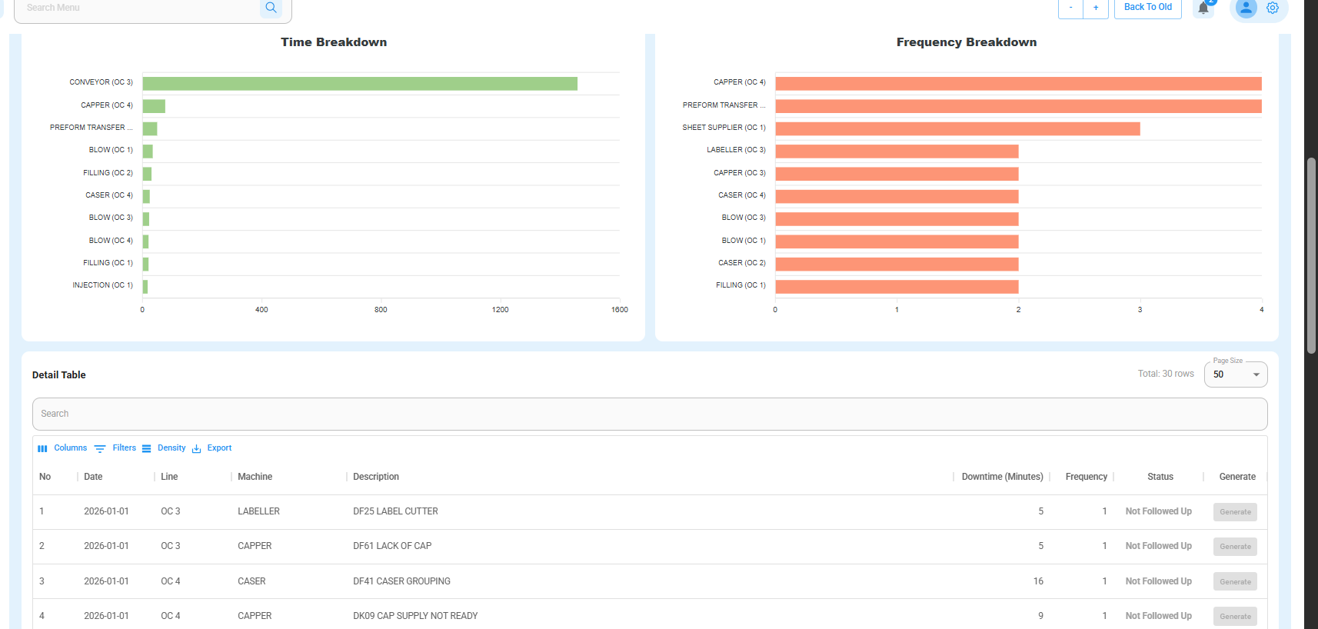Select the DF41 CASER GROUPING description cell
This screenshot has width=1318, height=629.
401,581
